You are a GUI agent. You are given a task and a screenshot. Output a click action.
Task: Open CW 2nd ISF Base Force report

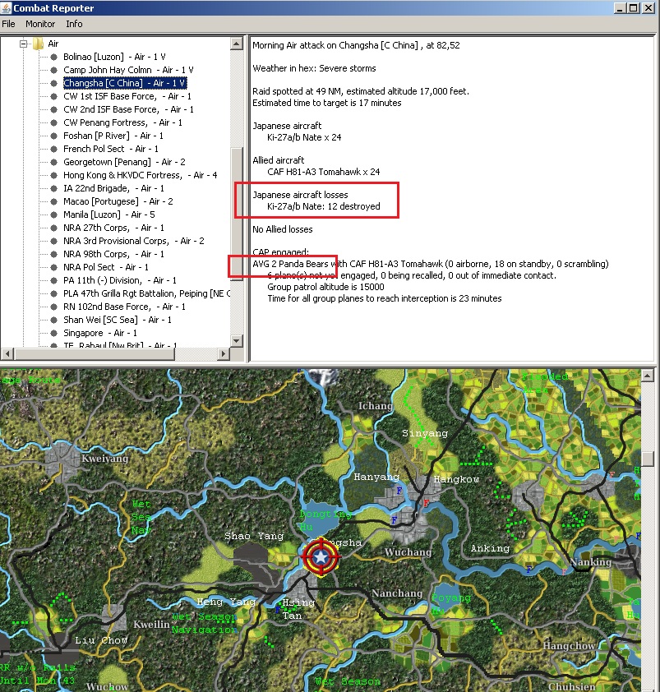pyautogui.click(x=128, y=109)
